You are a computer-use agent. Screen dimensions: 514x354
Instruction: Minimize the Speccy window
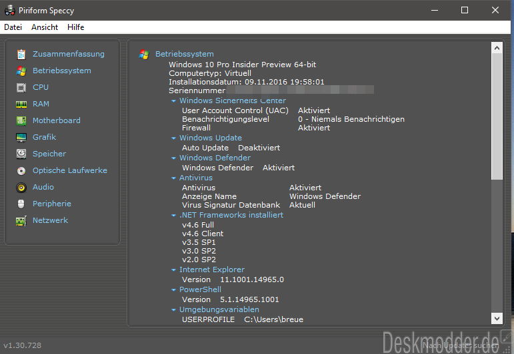[435, 10]
